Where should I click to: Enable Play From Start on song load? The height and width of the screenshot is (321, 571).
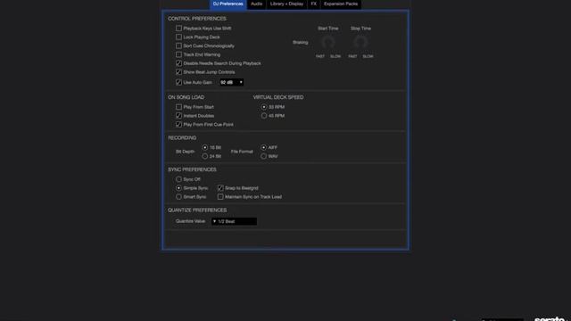[x=178, y=107]
